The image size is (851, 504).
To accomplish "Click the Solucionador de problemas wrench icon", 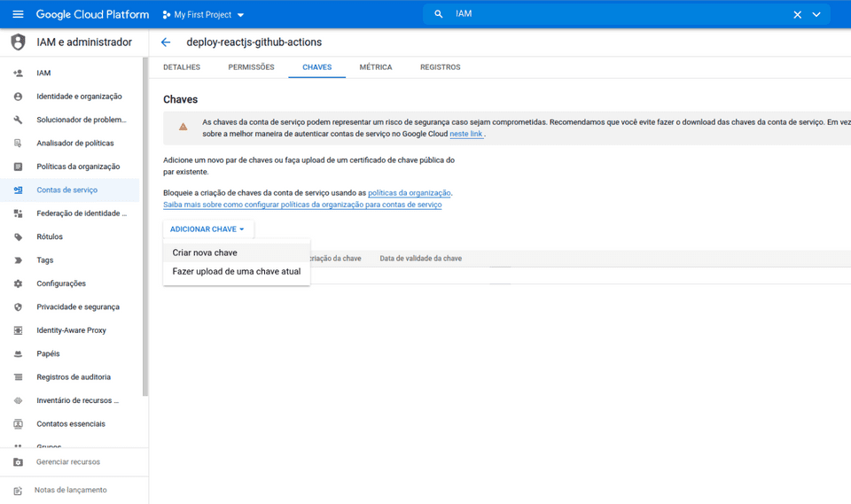I will [x=18, y=120].
